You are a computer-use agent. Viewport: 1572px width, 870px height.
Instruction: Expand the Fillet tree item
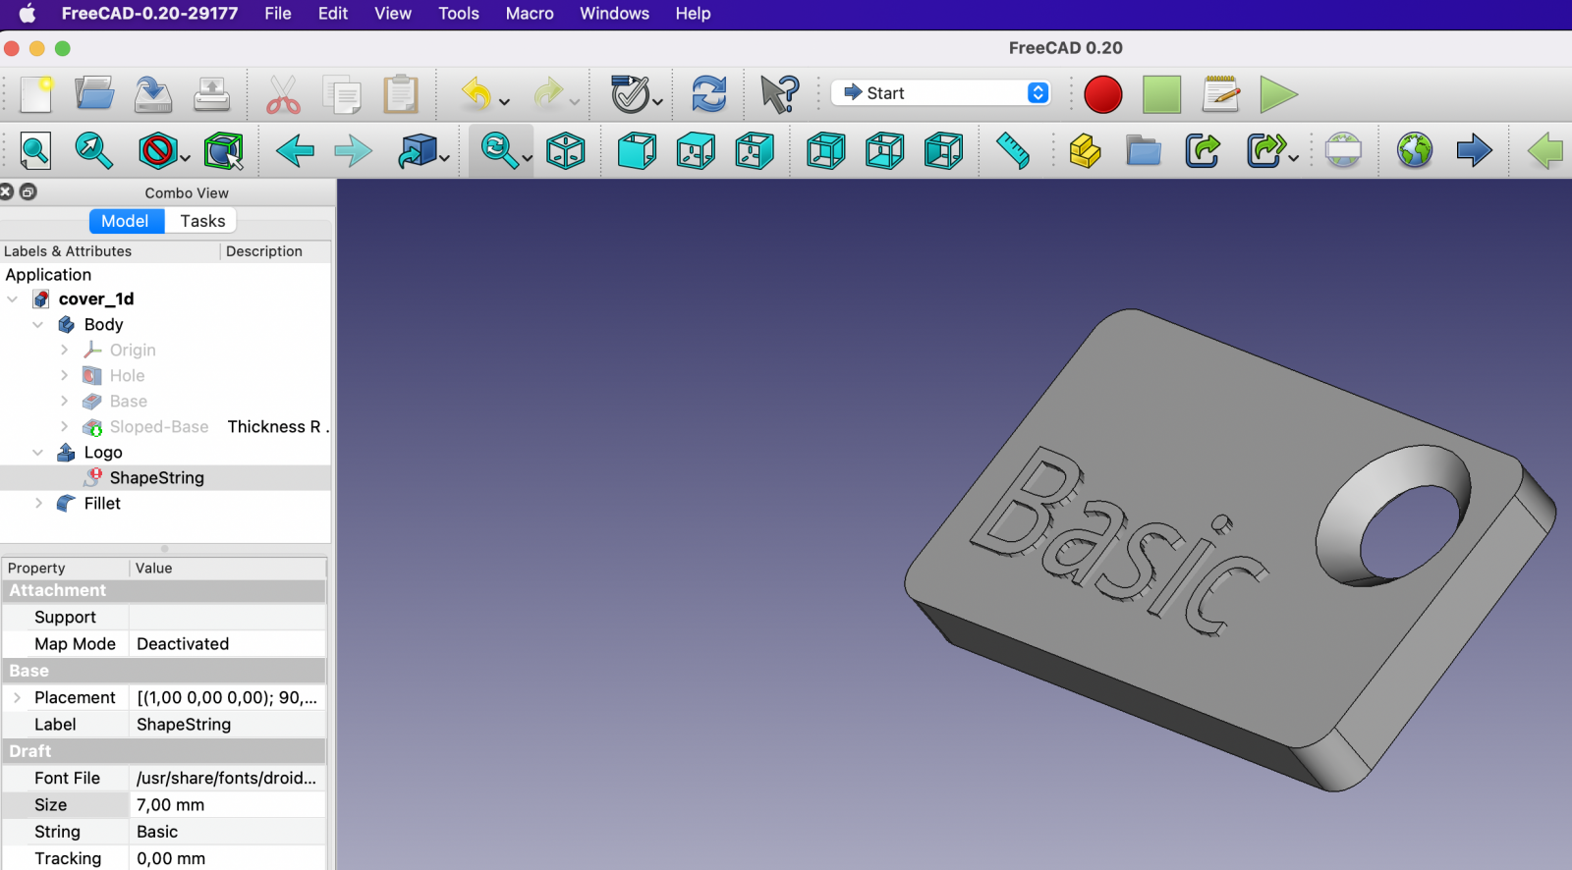coord(38,504)
